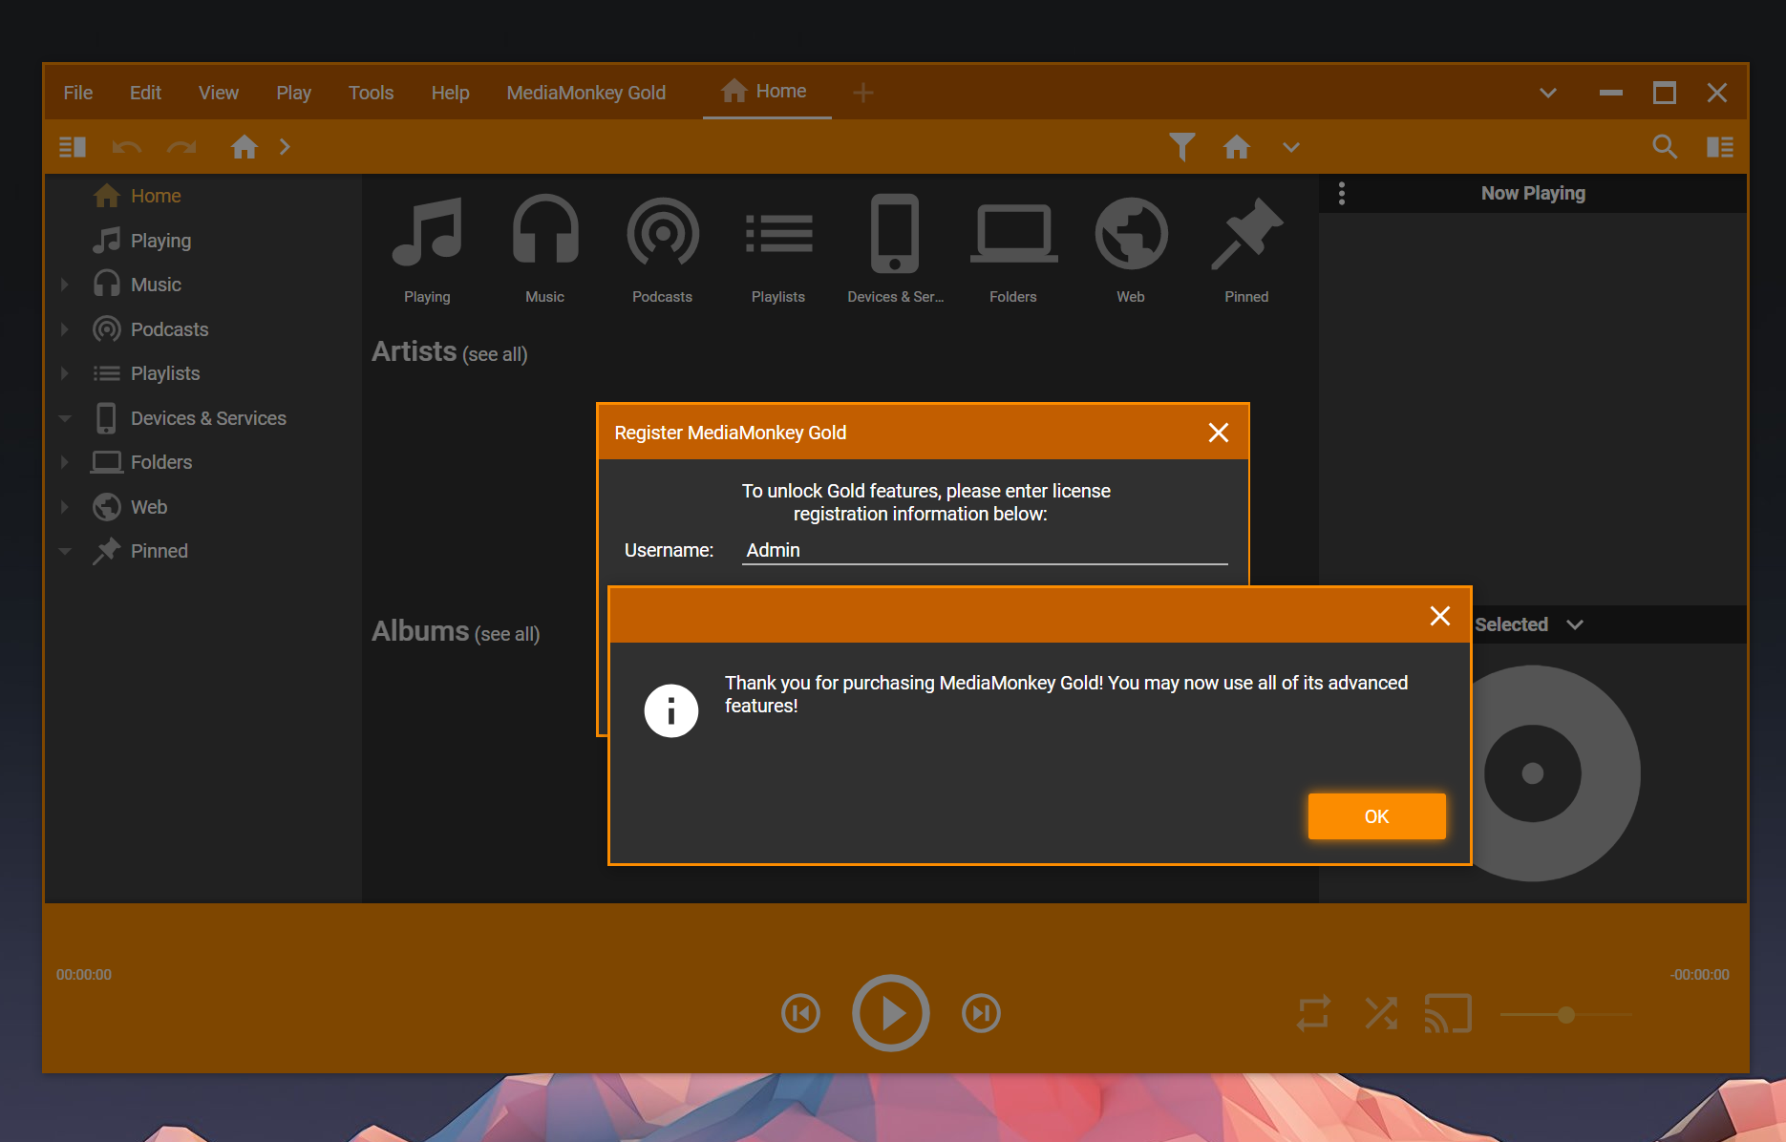Expand the Podcasts tree node
The height and width of the screenshot is (1142, 1786).
(x=64, y=329)
